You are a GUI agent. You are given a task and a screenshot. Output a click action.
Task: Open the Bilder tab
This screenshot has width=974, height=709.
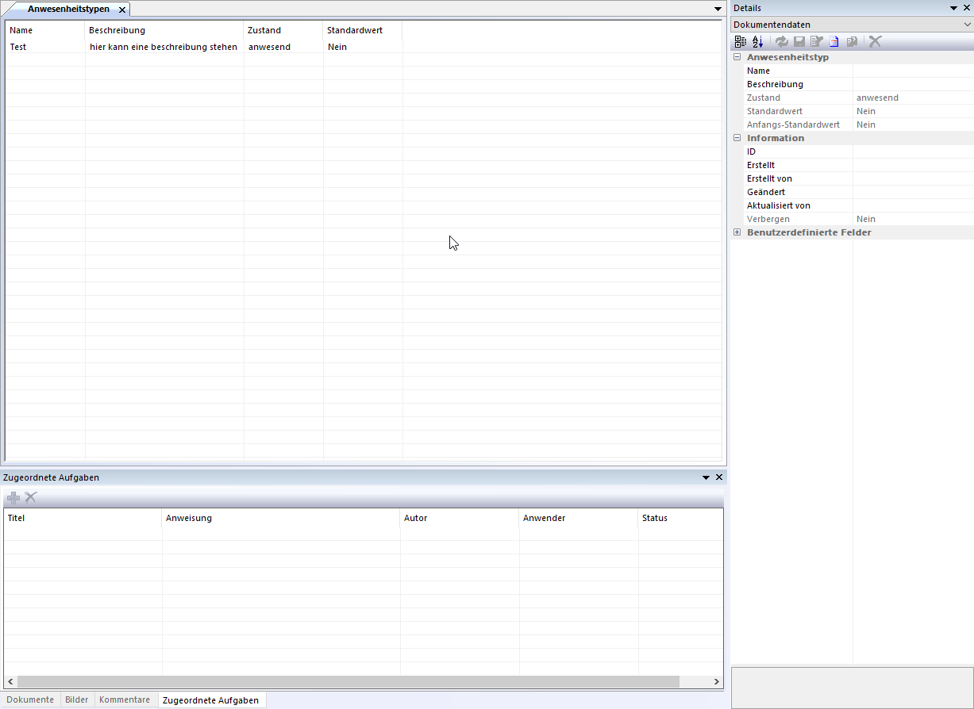click(76, 699)
